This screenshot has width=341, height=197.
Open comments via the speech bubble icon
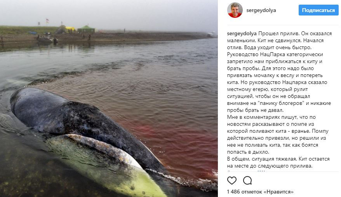(x=247, y=180)
